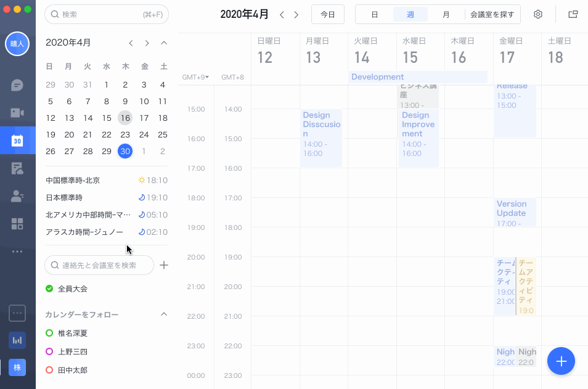The width and height of the screenshot is (588, 389).
Task: Open the Design Disscusion event on Monday
Action: (x=321, y=137)
